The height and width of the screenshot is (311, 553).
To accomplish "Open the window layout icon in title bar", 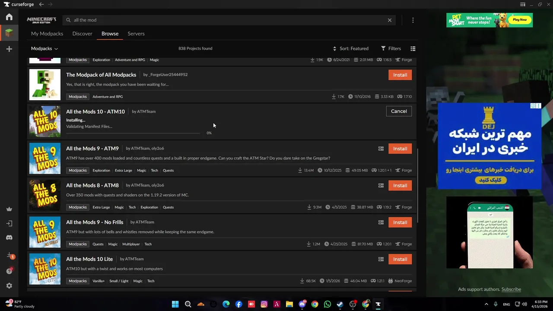I will [523, 4].
